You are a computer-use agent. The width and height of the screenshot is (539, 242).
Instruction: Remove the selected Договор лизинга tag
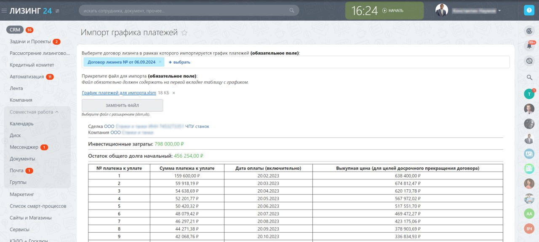coord(160,62)
